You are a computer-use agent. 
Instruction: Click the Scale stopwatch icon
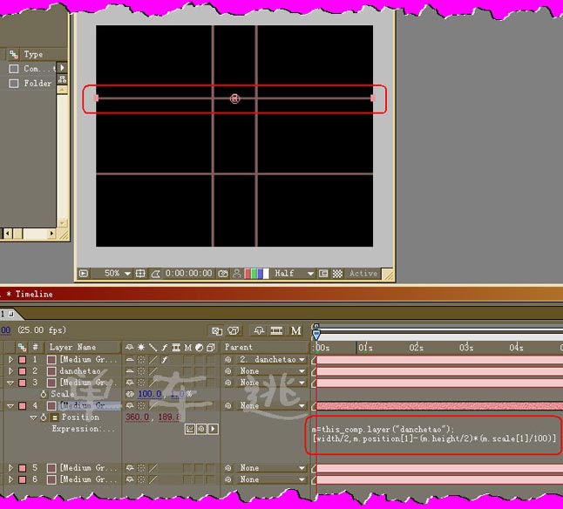point(44,394)
